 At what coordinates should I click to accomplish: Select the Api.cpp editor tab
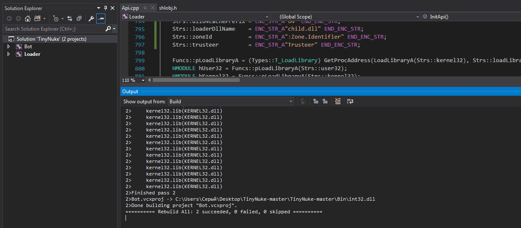click(130, 8)
